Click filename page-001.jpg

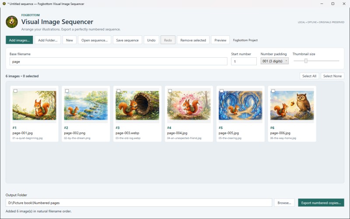(x=23, y=133)
